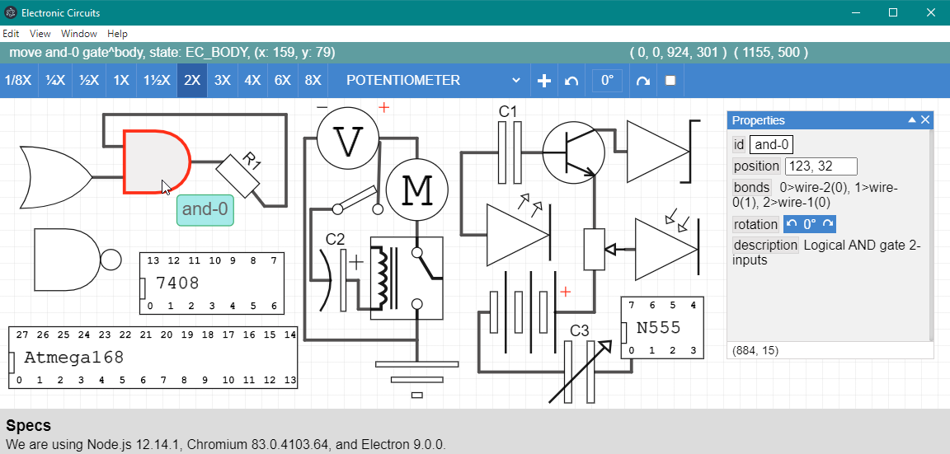The width and height of the screenshot is (950, 454).
Task: Set zoom level to 1½X
Action: click(x=157, y=81)
